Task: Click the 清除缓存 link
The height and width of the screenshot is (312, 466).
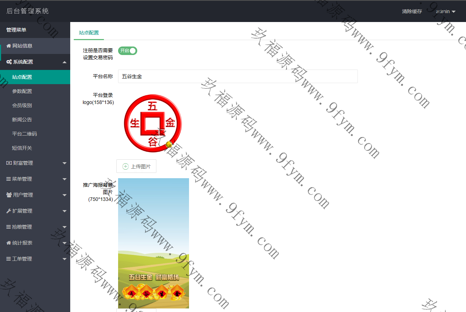Action: point(412,11)
